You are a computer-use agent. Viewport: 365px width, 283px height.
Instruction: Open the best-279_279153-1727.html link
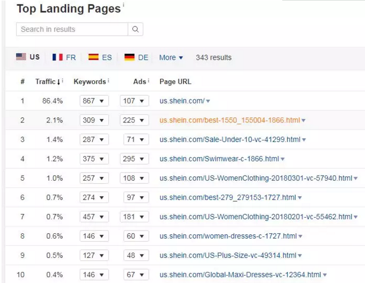228,198
